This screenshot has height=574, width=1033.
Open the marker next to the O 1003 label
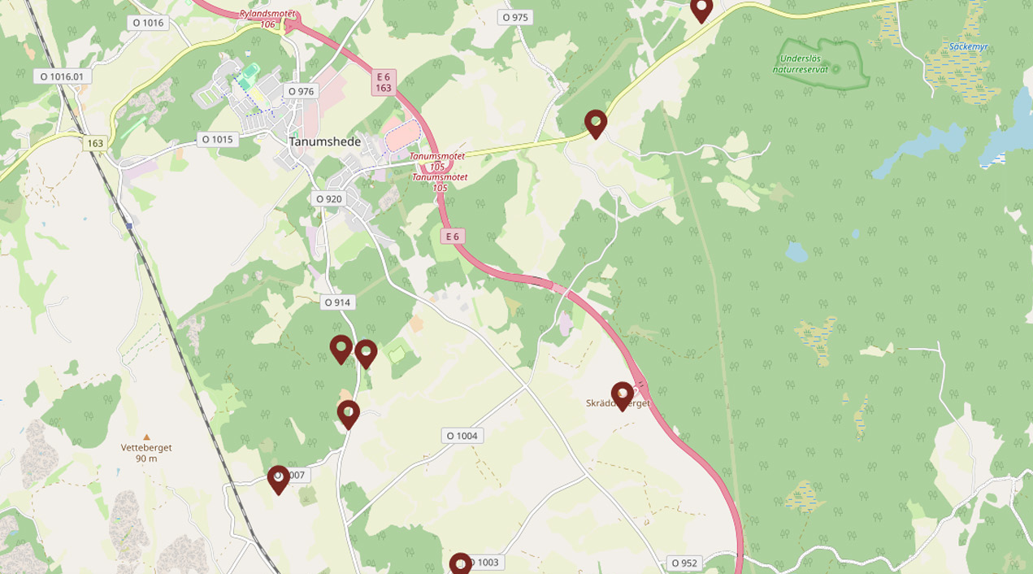[x=460, y=563]
